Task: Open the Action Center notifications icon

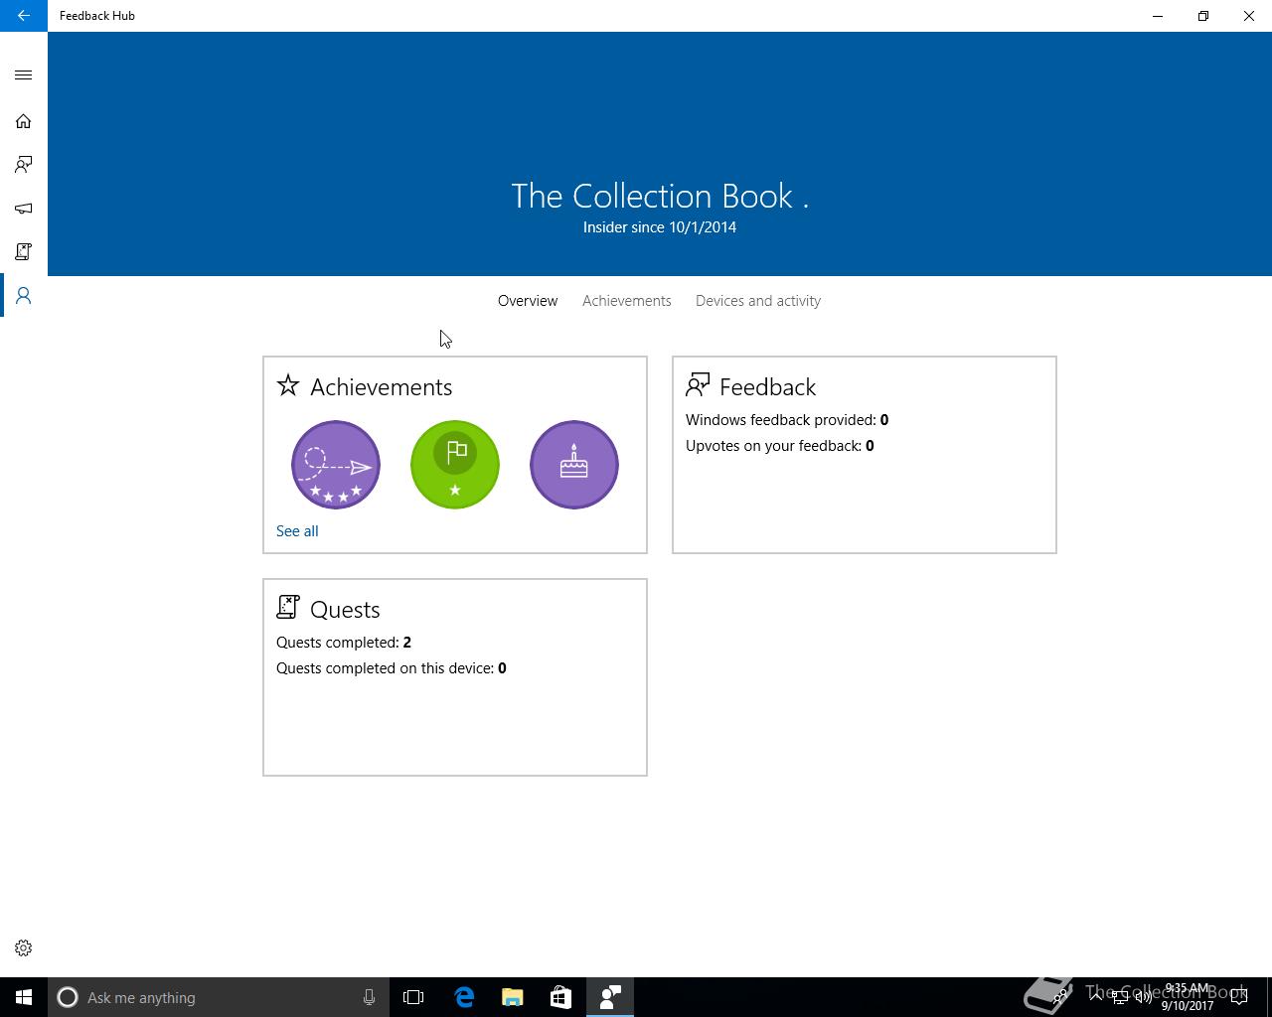Action: tap(1239, 997)
